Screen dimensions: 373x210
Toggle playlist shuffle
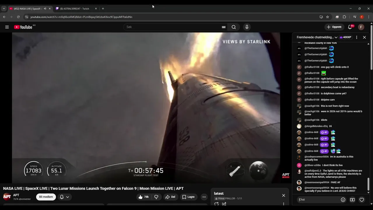coord(224,204)
